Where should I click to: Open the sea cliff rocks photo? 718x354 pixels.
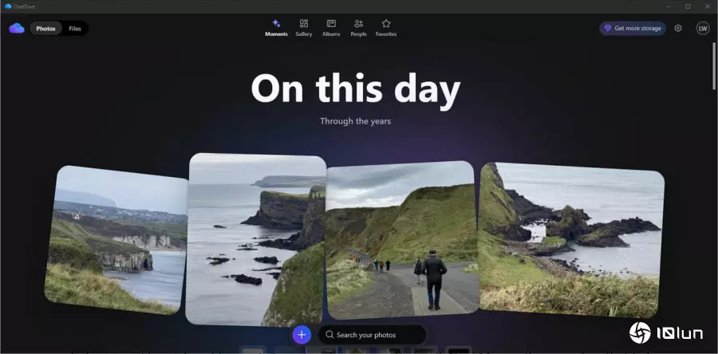[257, 239]
